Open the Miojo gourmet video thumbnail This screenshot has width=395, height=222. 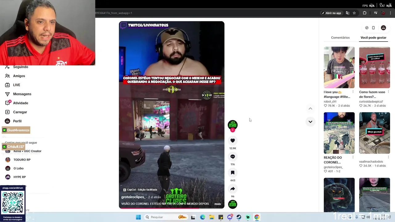click(x=375, y=133)
